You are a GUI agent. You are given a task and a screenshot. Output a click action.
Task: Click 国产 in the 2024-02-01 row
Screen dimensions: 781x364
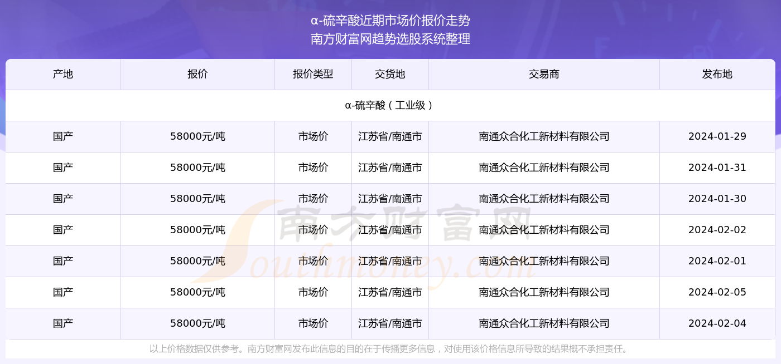point(63,261)
